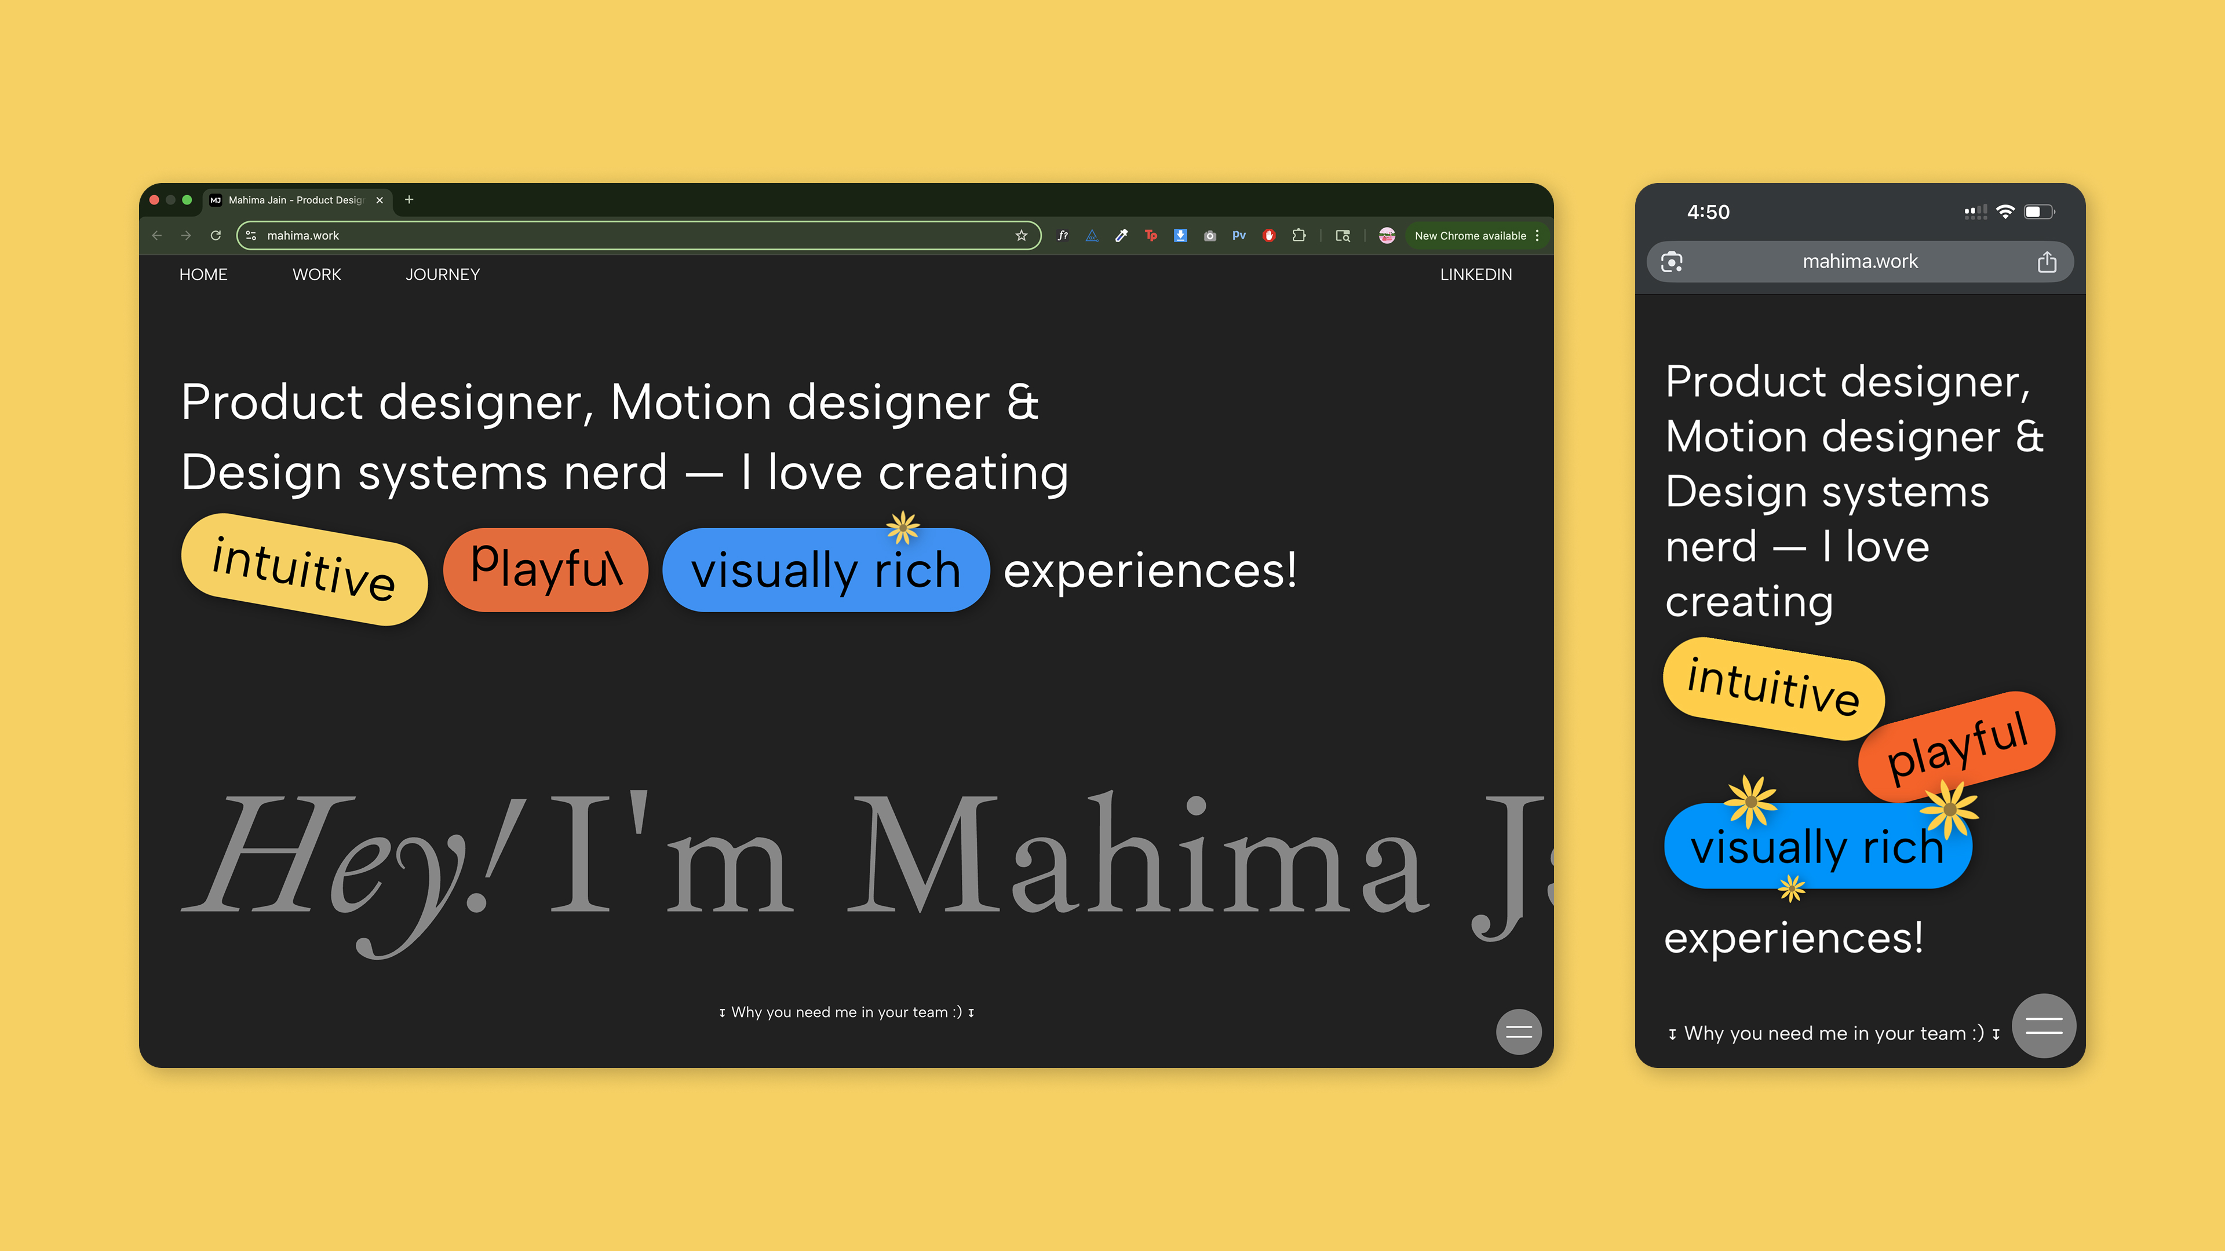Open a new browser tab
This screenshot has width=2225, height=1251.
pos(410,199)
